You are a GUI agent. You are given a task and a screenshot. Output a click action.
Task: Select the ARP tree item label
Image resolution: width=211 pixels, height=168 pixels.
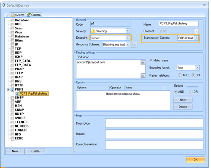point(18,102)
